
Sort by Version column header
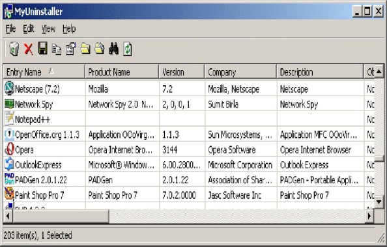click(x=182, y=72)
